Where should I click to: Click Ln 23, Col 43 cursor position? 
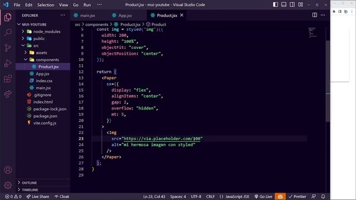point(154,197)
